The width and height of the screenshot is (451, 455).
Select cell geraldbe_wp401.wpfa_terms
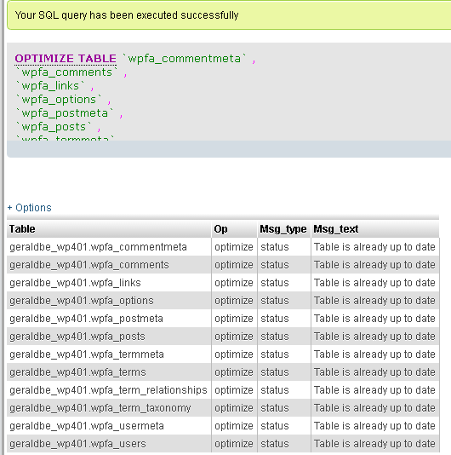109,372
